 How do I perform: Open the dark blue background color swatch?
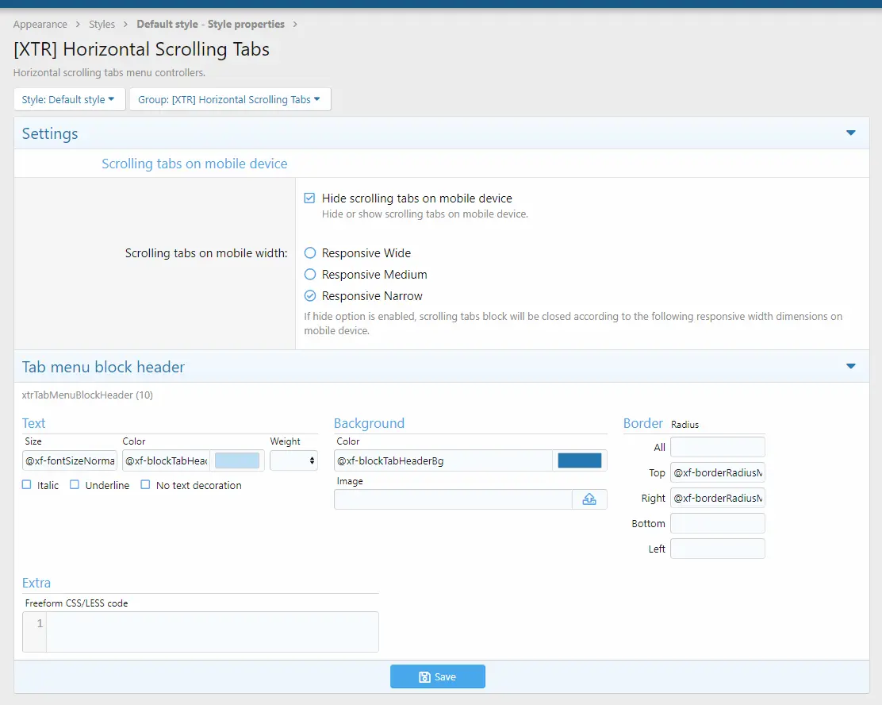[x=580, y=460]
